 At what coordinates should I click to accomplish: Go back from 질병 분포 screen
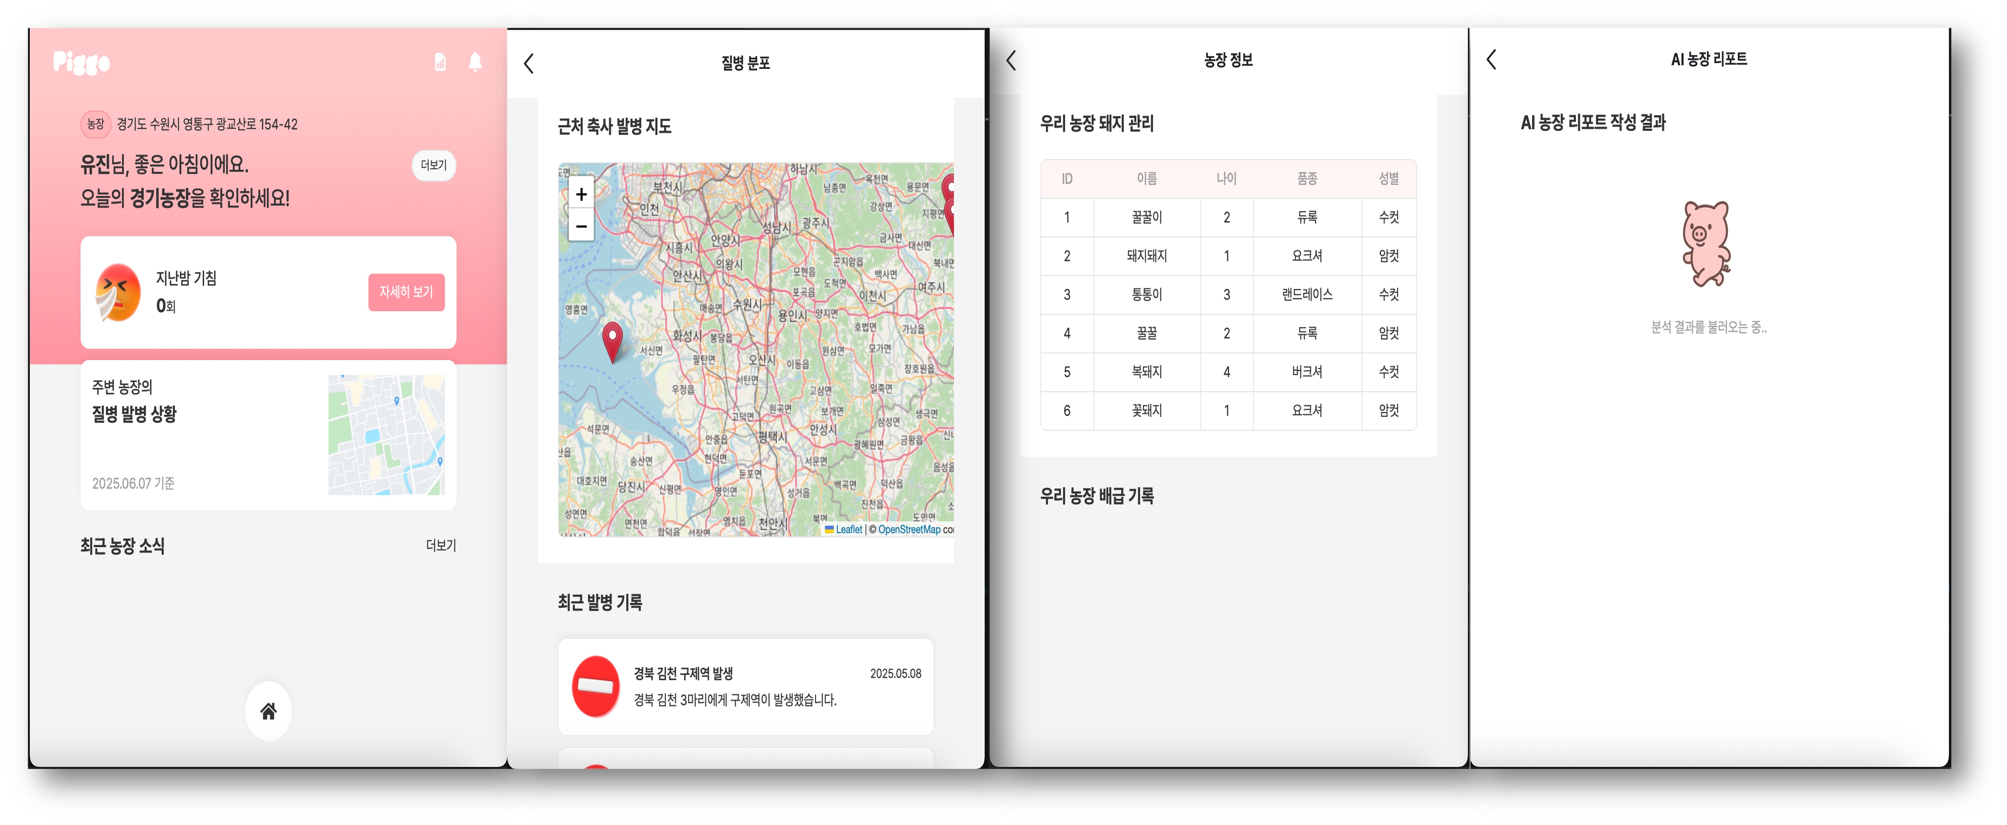pyautogui.click(x=529, y=63)
